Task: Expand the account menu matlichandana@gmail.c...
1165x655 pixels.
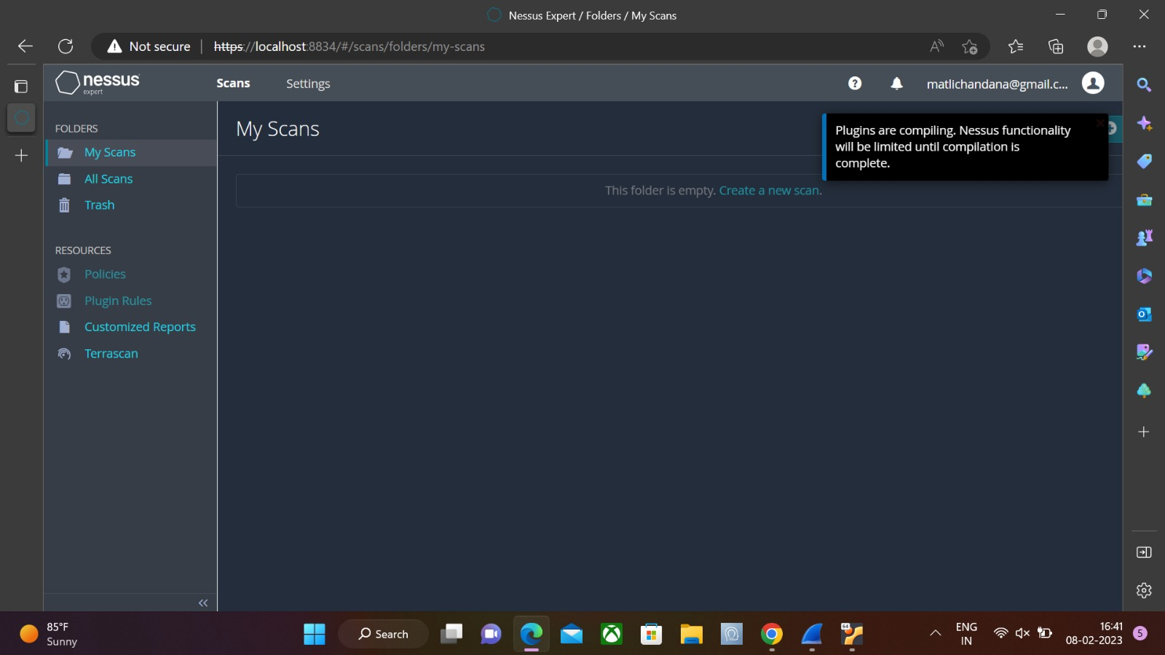Action: pos(997,84)
